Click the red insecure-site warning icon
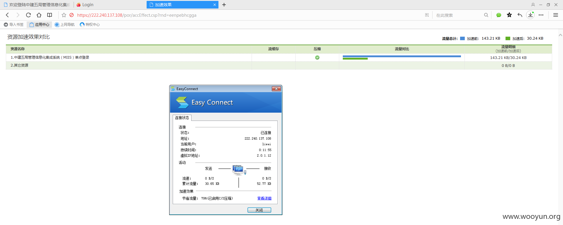 coord(72,15)
